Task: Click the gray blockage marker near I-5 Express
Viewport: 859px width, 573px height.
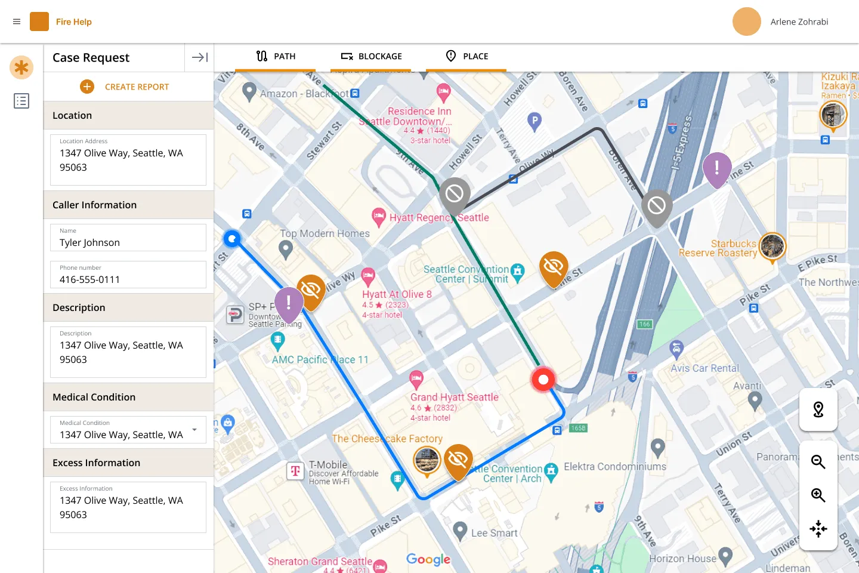Action: (x=657, y=208)
